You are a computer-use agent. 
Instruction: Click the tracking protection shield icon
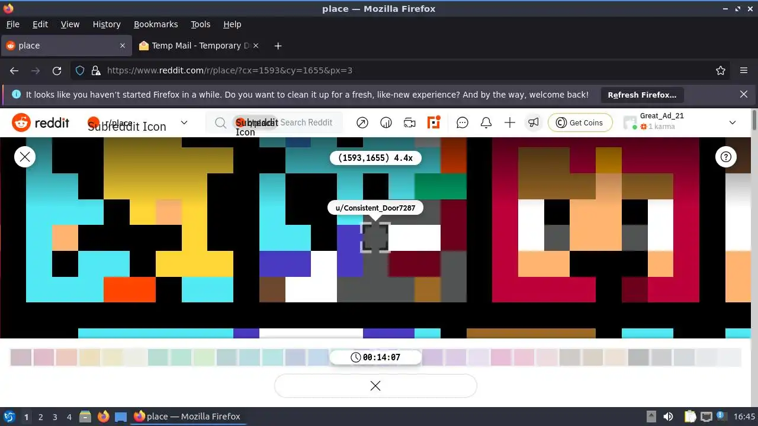81,70
